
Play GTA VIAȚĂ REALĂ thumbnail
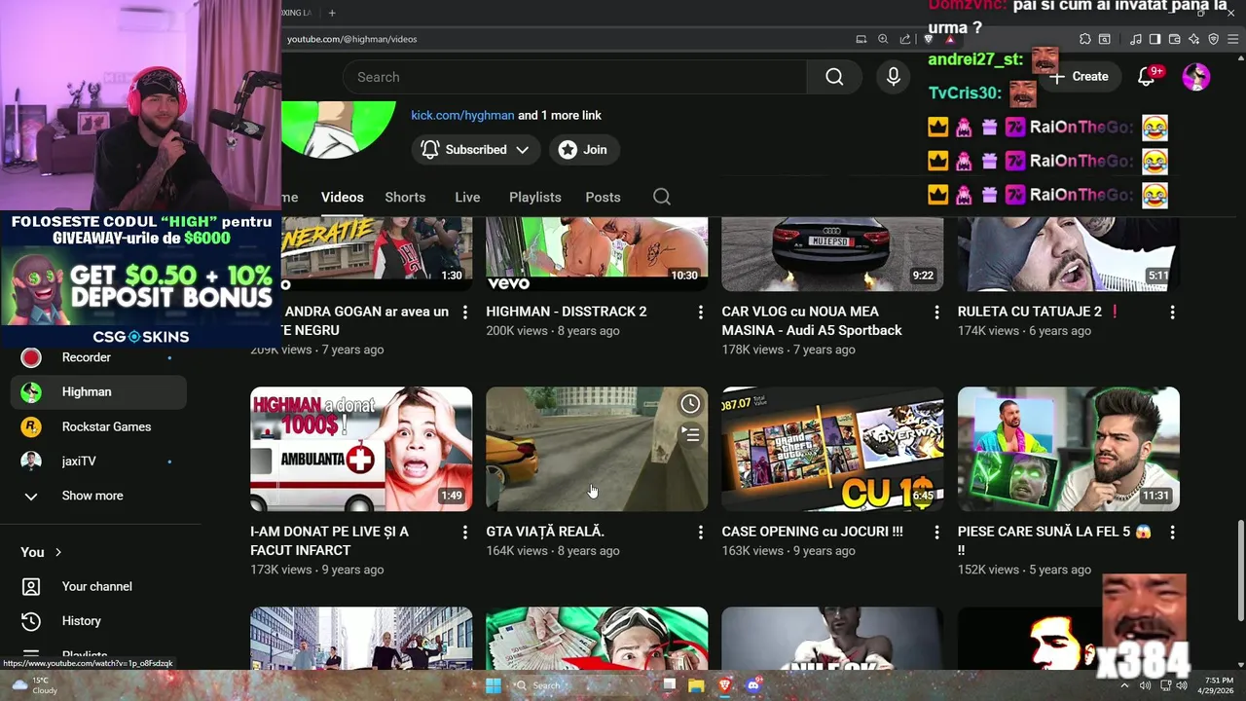pyautogui.click(x=597, y=449)
